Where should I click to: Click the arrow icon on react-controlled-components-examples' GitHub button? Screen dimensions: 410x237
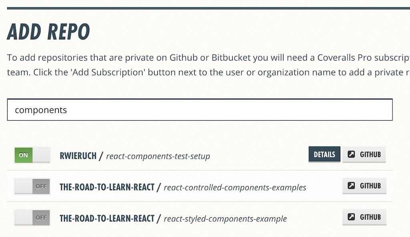coord(351,186)
